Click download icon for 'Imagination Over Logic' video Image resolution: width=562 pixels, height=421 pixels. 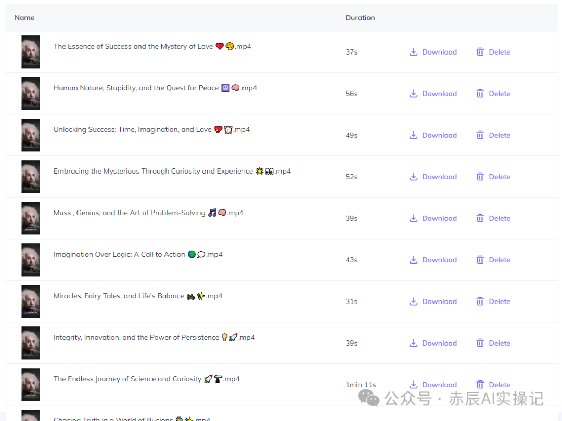coord(414,260)
